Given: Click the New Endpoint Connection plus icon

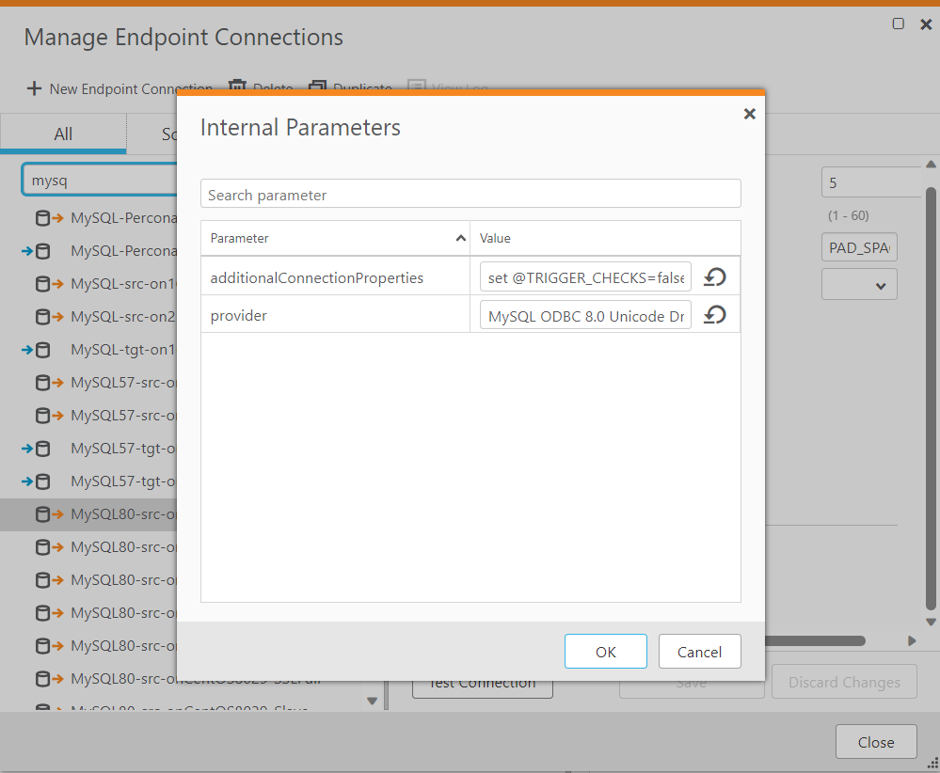Looking at the screenshot, I should (34, 88).
